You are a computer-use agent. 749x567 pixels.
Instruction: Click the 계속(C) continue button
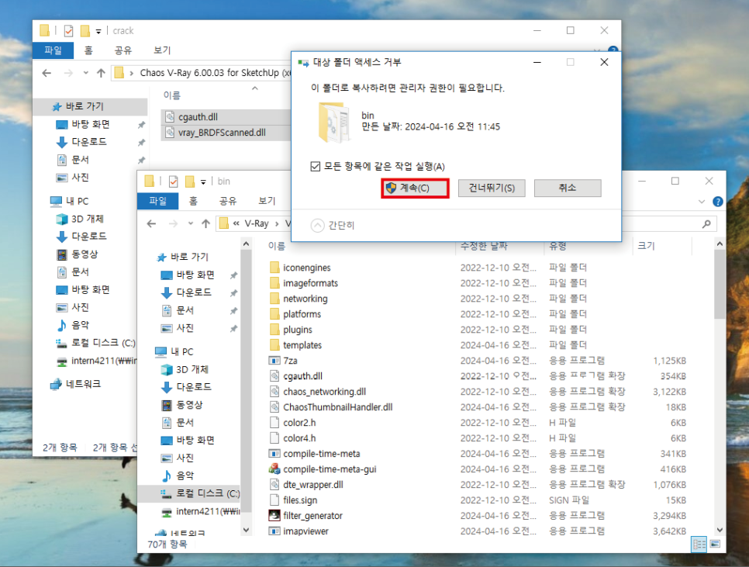(x=415, y=188)
